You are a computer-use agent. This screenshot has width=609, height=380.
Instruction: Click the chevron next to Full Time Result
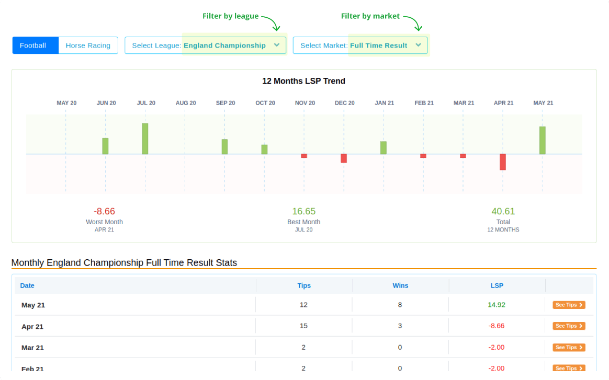click(418, 45)
